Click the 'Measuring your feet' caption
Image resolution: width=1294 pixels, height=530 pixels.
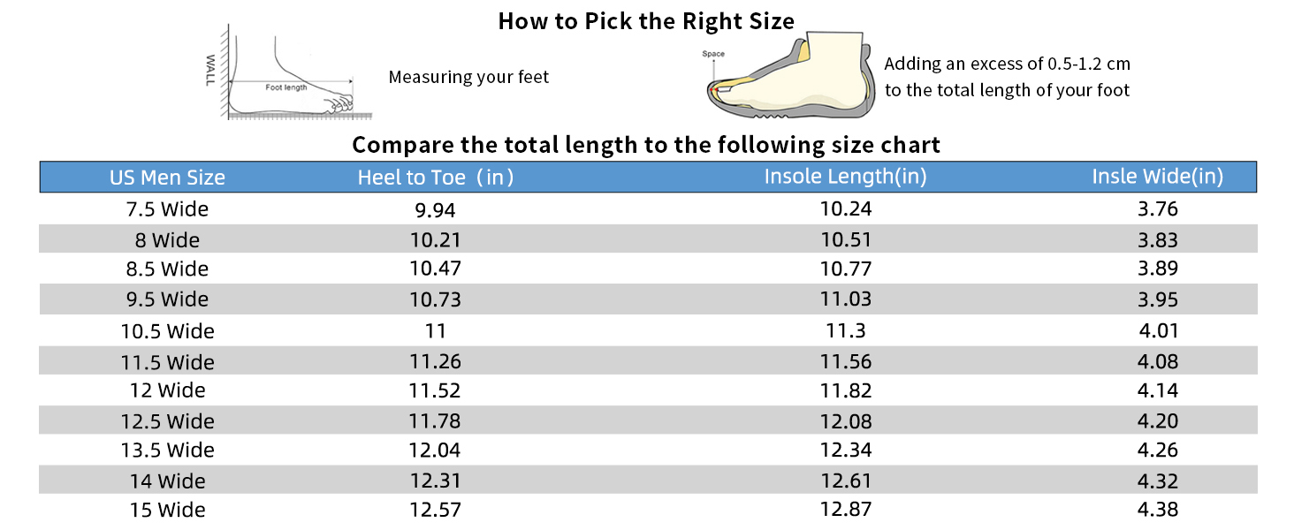coord(468,78)
